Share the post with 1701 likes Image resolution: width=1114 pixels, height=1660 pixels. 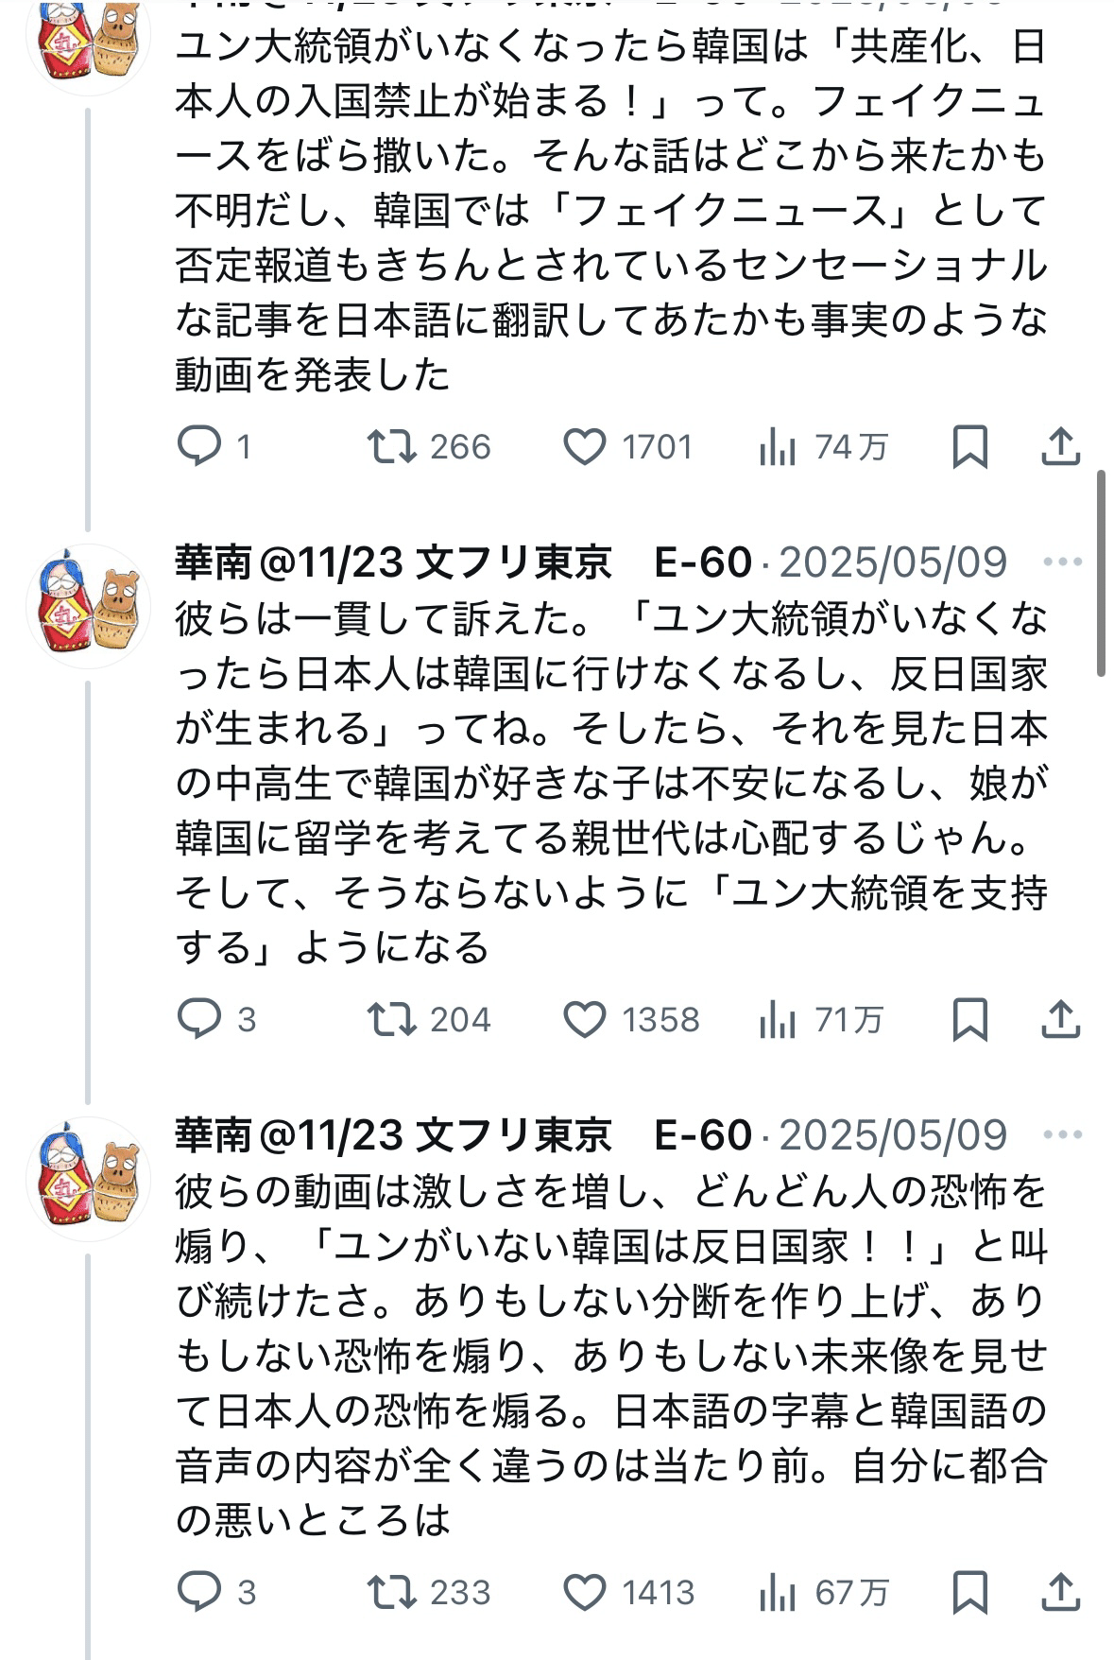point(1060,446)
